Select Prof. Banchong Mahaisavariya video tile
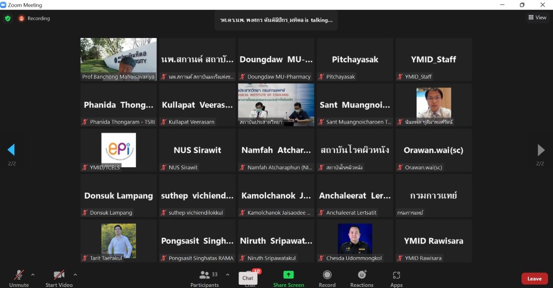Screen dimensions: 553x288 click(x=118, y=59)
